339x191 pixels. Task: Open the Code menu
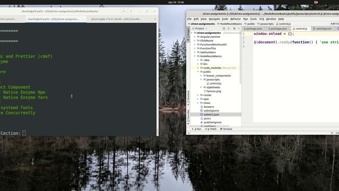tap(225, 19)
